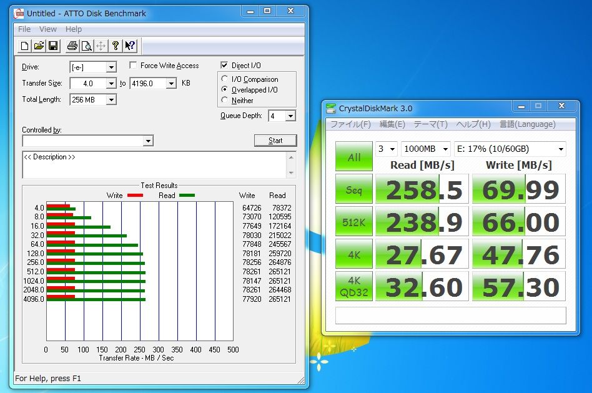Expand the Controlled by dropdown

(x=149, y=141)
